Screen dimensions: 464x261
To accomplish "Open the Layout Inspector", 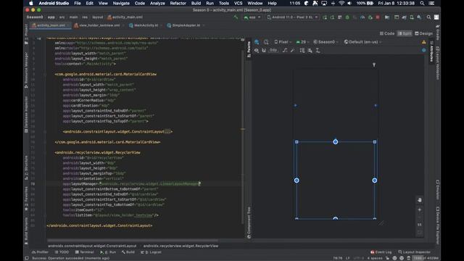I will click(x=414, y=252).
